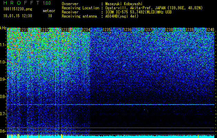Screen dimensions: 217x138
Task: Click the observer name Masayuki Kobayashi
Action: (x=124, y=4)
